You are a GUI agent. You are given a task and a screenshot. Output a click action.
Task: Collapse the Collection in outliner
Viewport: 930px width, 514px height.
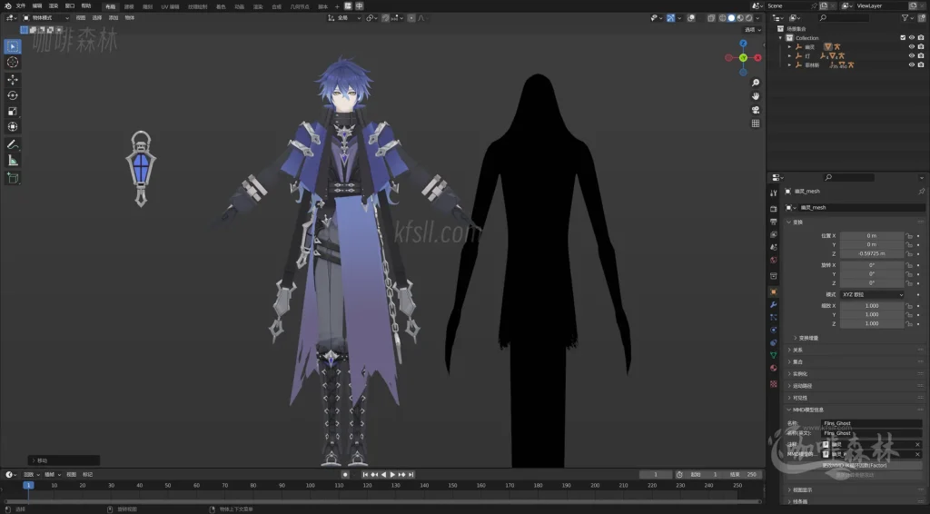(781, 37)
